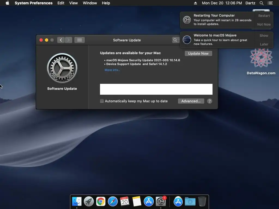Click the More info... link
Image resolution: width=279 pixels, height=209 pixels.
pyautogui.click(x=113, y=70)
